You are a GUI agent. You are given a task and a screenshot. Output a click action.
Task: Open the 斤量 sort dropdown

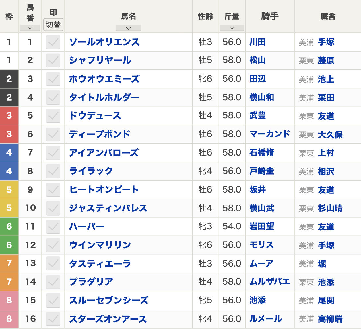point(232,28)
